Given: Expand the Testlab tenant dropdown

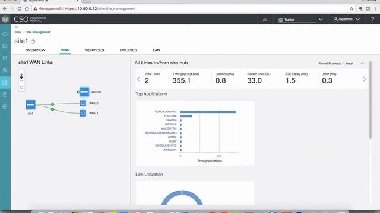Looking at the screenshot, I should point(300,20).
